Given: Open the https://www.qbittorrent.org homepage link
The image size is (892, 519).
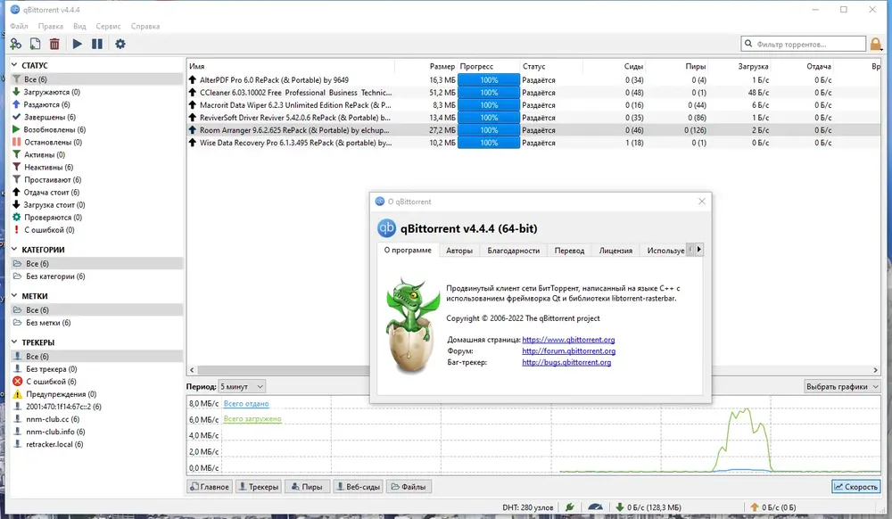Looking at the screenshot, I should point(568,340).
